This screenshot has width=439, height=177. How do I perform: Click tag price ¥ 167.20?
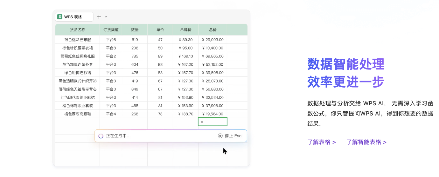[186, 64]
